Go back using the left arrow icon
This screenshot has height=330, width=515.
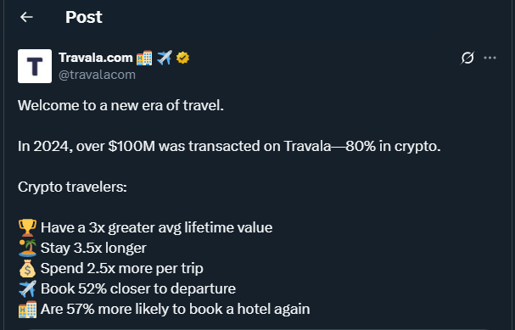(26, 17)
